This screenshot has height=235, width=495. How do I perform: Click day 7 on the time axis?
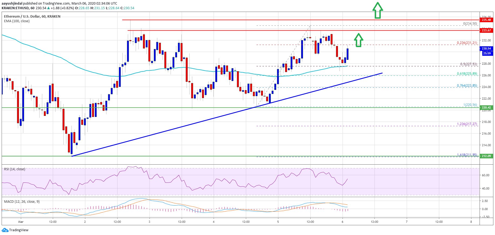pyautogui.click(x=407, y=222)
